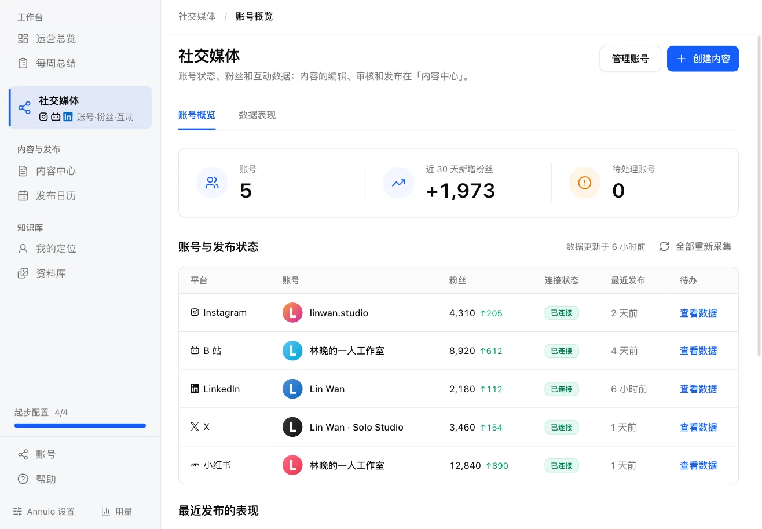The width and height of the screenshot is (762, 529).
Task: Click the 我的定位 person icon
Action: point(23,249)
